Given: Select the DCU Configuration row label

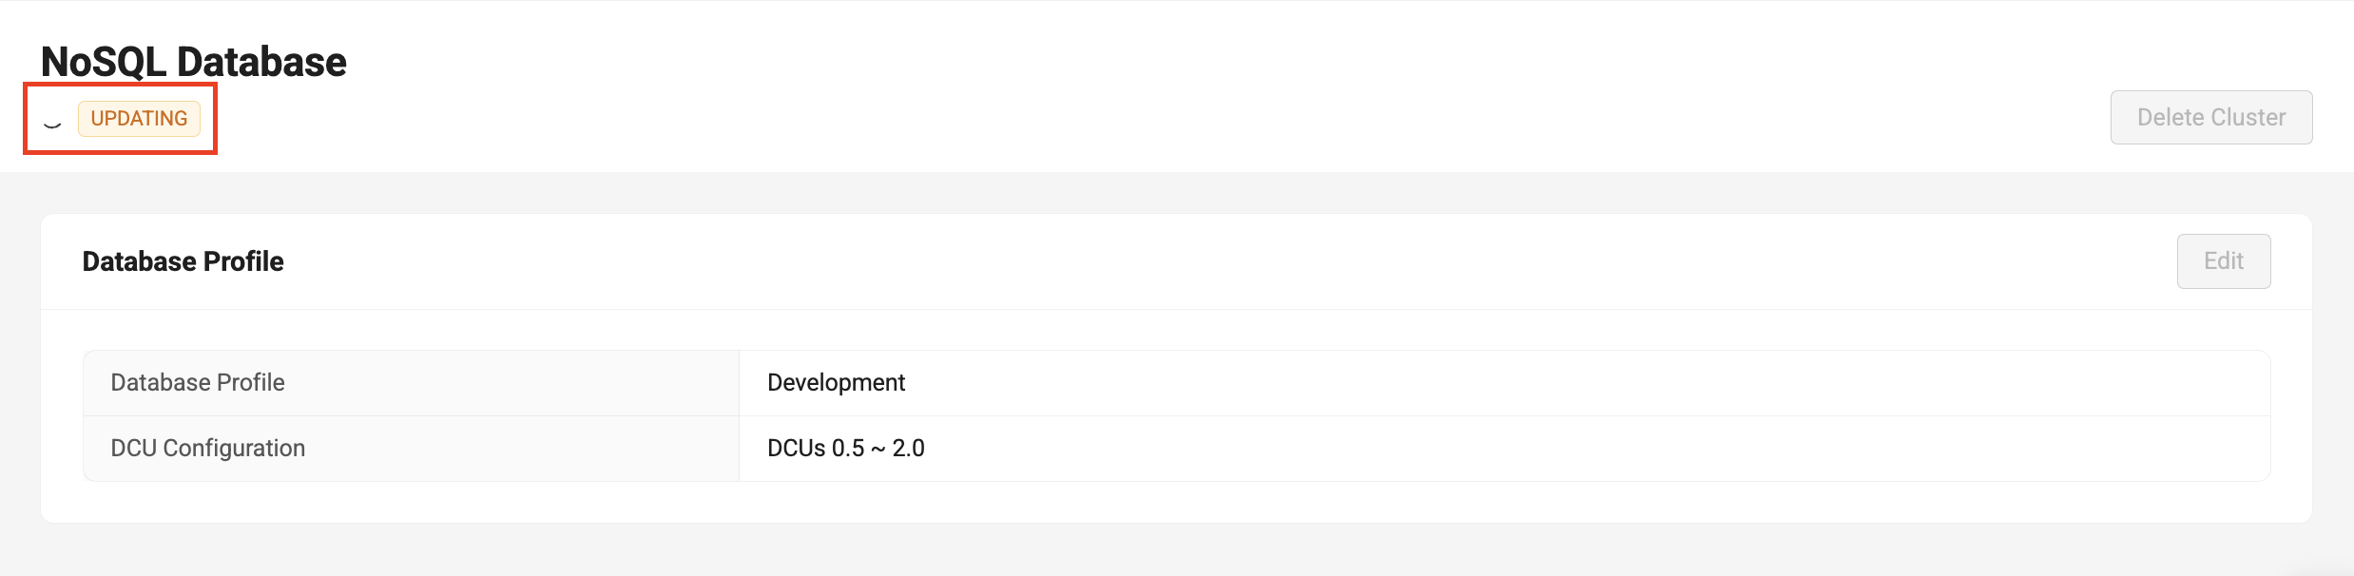Looking at the screenshot, I should tap(207, 448).
